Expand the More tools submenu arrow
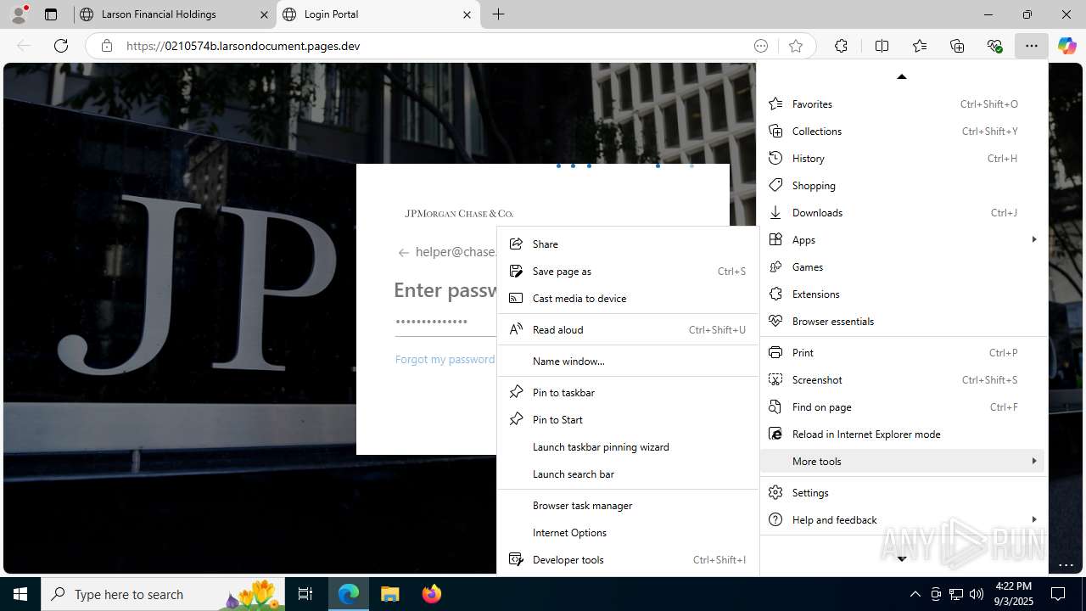Image resolution: width=1086 pixels, height=611 pixels. pos(1033,461)
